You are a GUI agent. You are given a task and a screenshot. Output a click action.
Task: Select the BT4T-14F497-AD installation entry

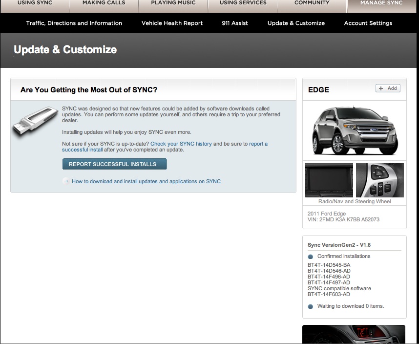click(329, 282)
